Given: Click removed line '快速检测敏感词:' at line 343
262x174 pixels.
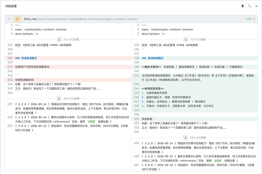Looking at the screenshot, I should [25, 80].
